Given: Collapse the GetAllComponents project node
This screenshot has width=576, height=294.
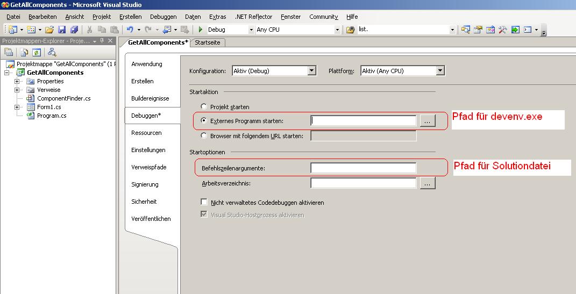Looking at the screenshot, I should (6, 73).
